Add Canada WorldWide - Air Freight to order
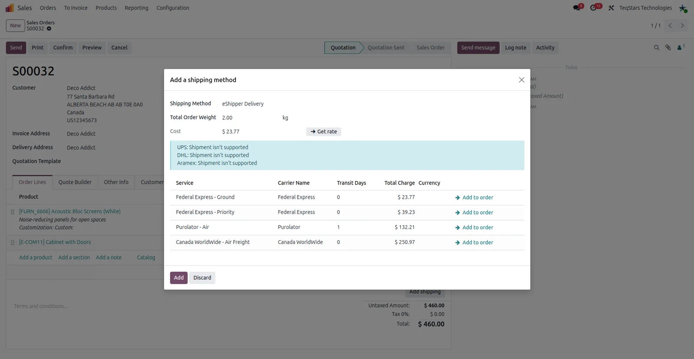This screenshot has height=359, width=694. pos(474,243)
